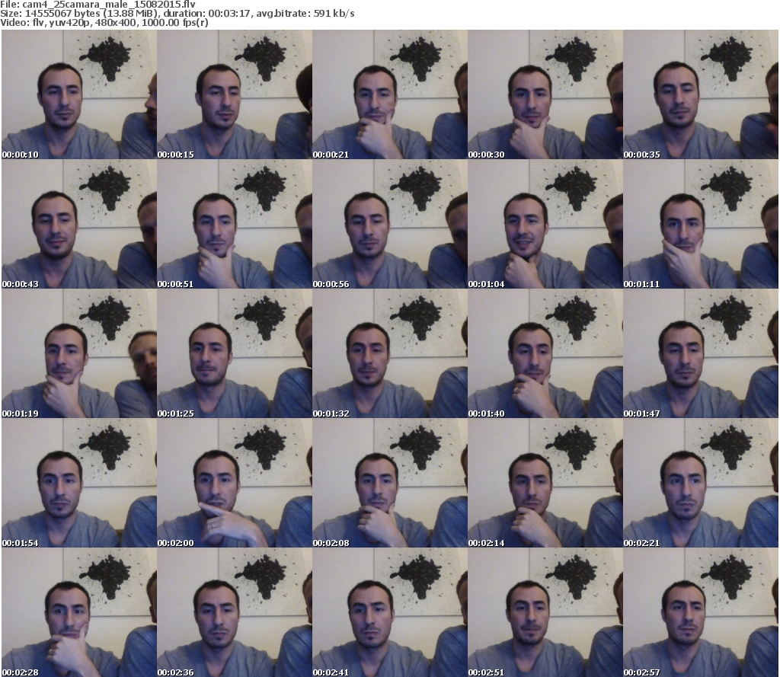The image size is (780, 677).
Task: Select the thumbnail stamped 00:00:35
Action: [x=701, y=94]
